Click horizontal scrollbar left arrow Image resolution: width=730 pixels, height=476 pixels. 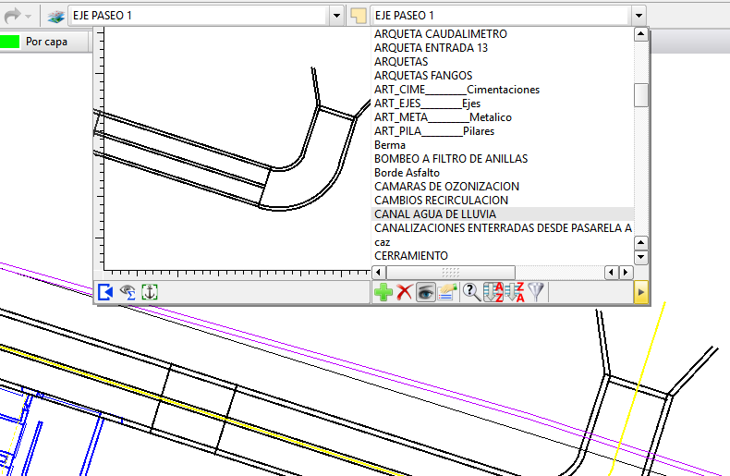tap(379, 272)
